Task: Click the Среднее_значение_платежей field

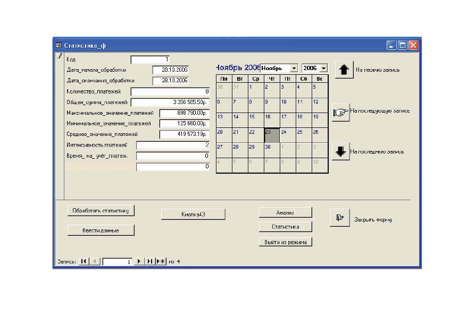Action: tap(185, 134)
